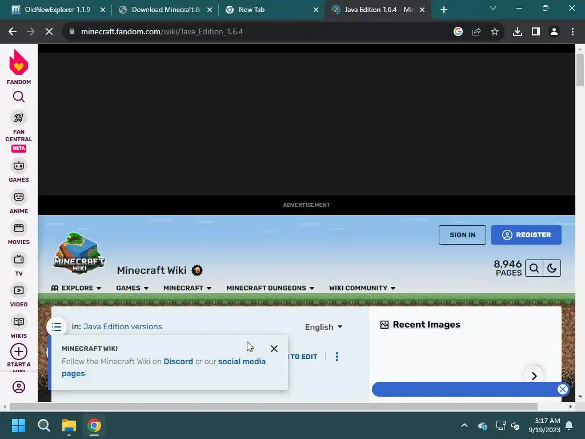Open the clock and date panel
Viewport: 585px width, 439px height.
point(544,425)
